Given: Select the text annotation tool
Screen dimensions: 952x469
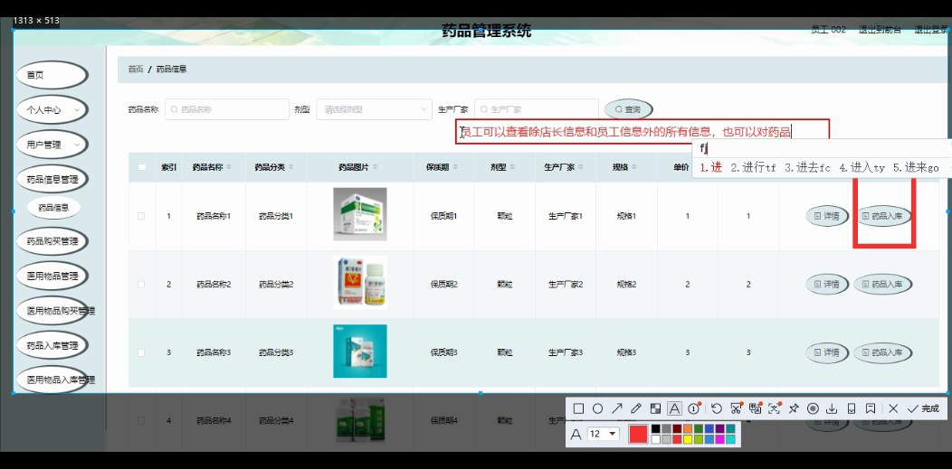Looking at the screenshot, I should [x=674, y=409].
